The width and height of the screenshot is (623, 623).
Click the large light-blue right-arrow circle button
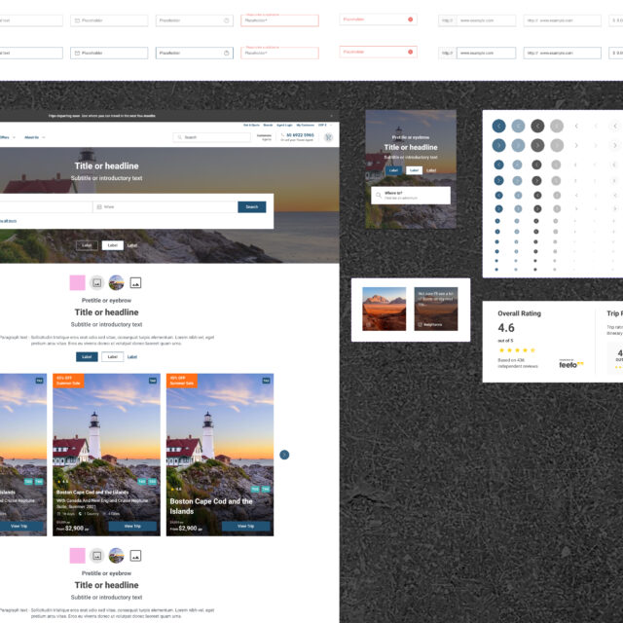pos(518,145)
